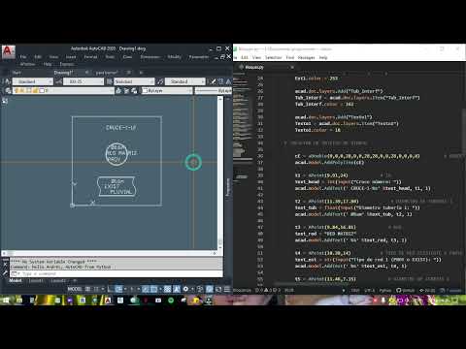
Task: Select the CRUCE-1-10 text in drawing
Action: point(121,128)
